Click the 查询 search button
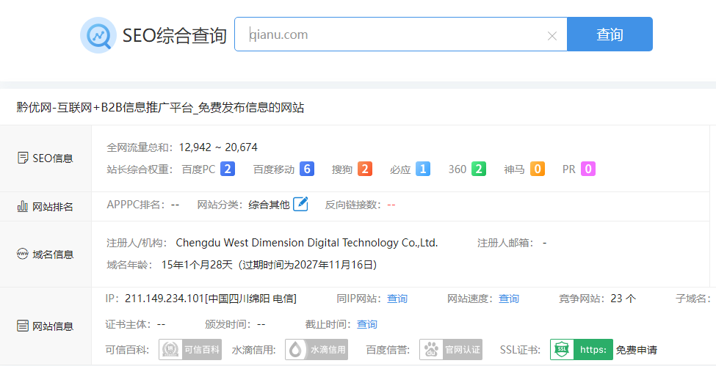Screen dimensions: 716x366 pos(610,34)
